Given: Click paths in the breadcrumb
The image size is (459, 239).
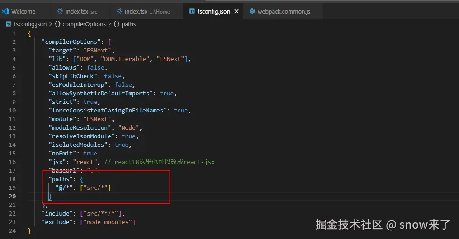Looking at the screenshot, I should point(128,24).
